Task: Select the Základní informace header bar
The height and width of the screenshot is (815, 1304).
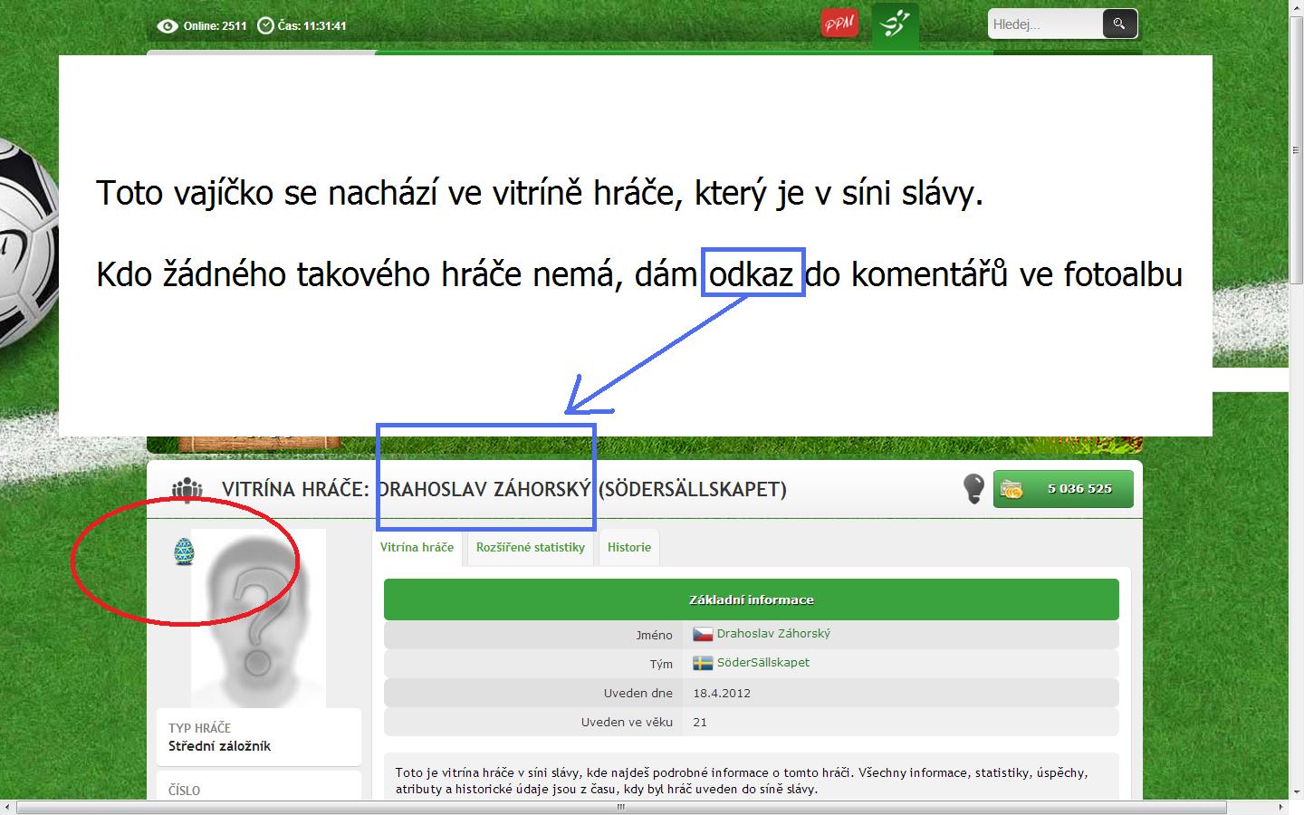Action: click(x=752, y=599)
